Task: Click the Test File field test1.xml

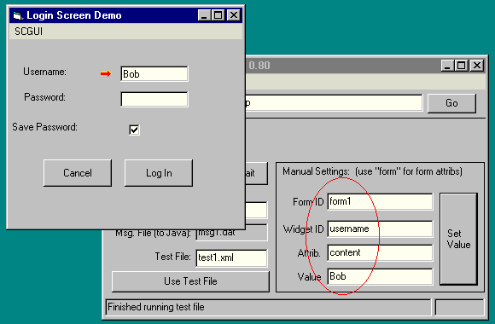Action: pyautogui.click(x=231, y=257)
